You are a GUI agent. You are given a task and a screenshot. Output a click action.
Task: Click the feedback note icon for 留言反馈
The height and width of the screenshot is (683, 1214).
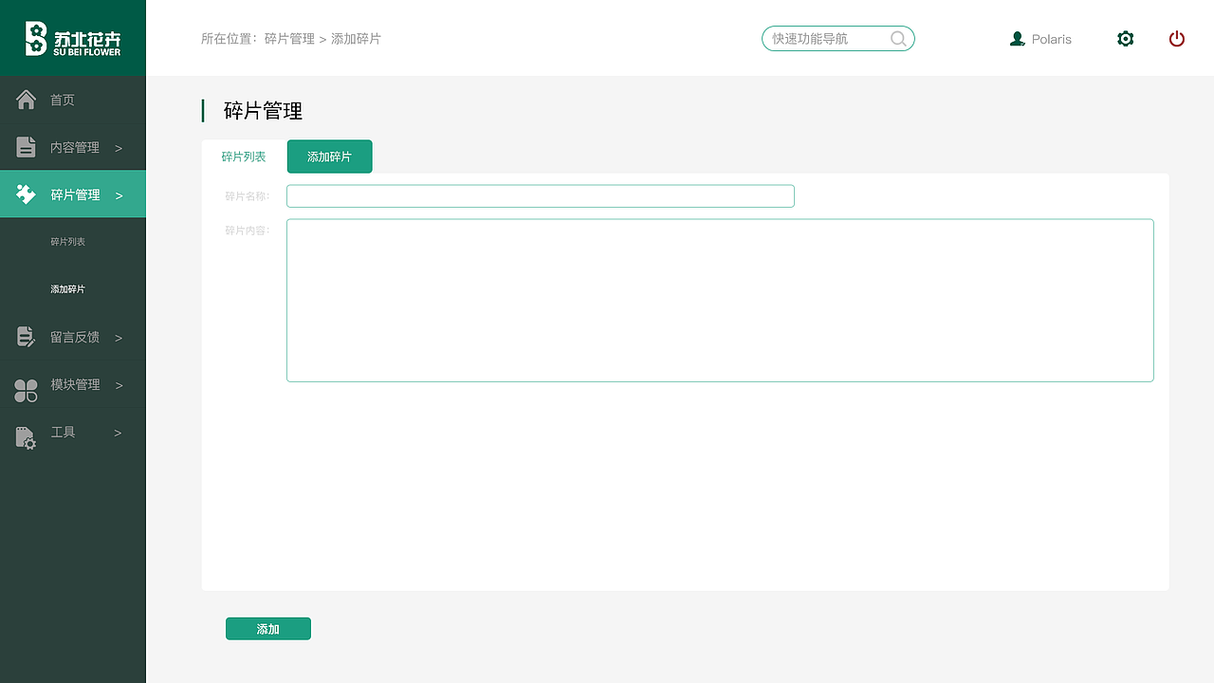(27, 337)
